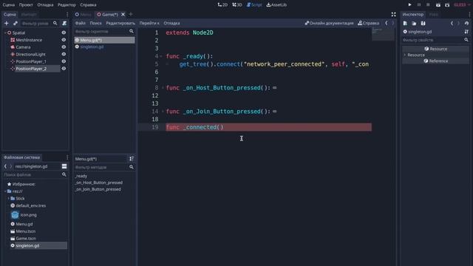The image size is (473, 266).
Task: Close the Game scene tab
Action: point(123,14)
